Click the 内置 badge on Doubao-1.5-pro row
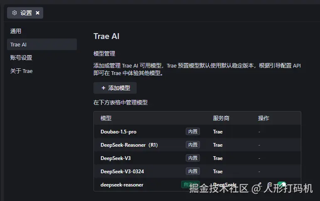Image resolution: width=320 pixels, height=201 pixels. pyautogui.click(x=193, y=131)
